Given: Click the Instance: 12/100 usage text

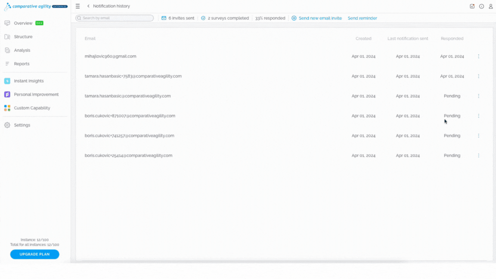Looking at the screenshot, I should tap(34, 240).
